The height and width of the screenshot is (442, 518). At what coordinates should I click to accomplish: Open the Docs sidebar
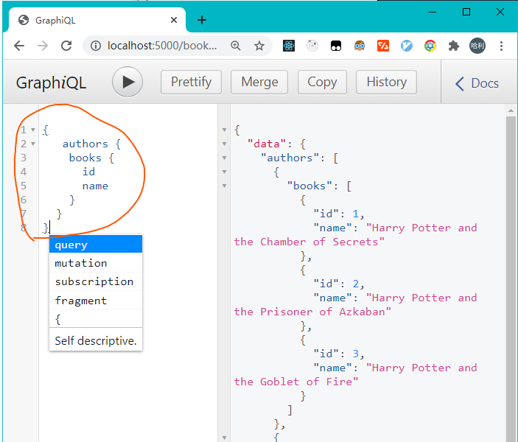click(477, 83)
